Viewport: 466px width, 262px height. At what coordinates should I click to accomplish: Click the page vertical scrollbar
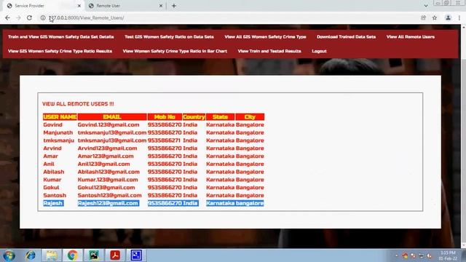[463, 137]
